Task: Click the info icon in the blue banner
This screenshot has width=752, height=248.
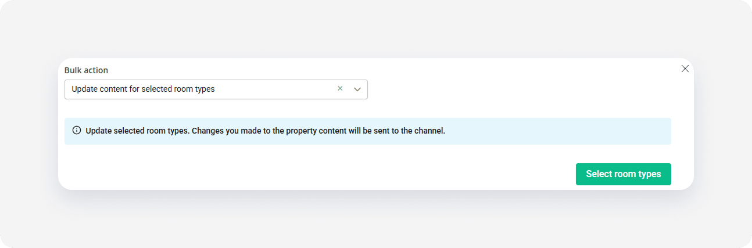Action: click(x=77, y=131)
